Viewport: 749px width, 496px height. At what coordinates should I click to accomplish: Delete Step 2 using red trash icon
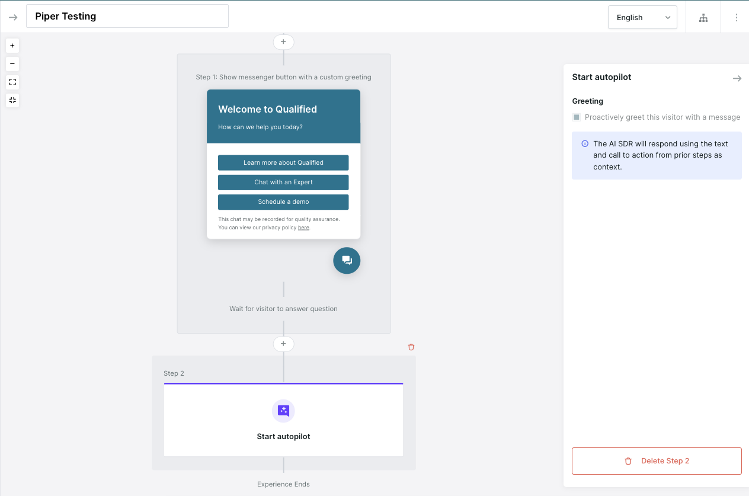click(411, 347)
